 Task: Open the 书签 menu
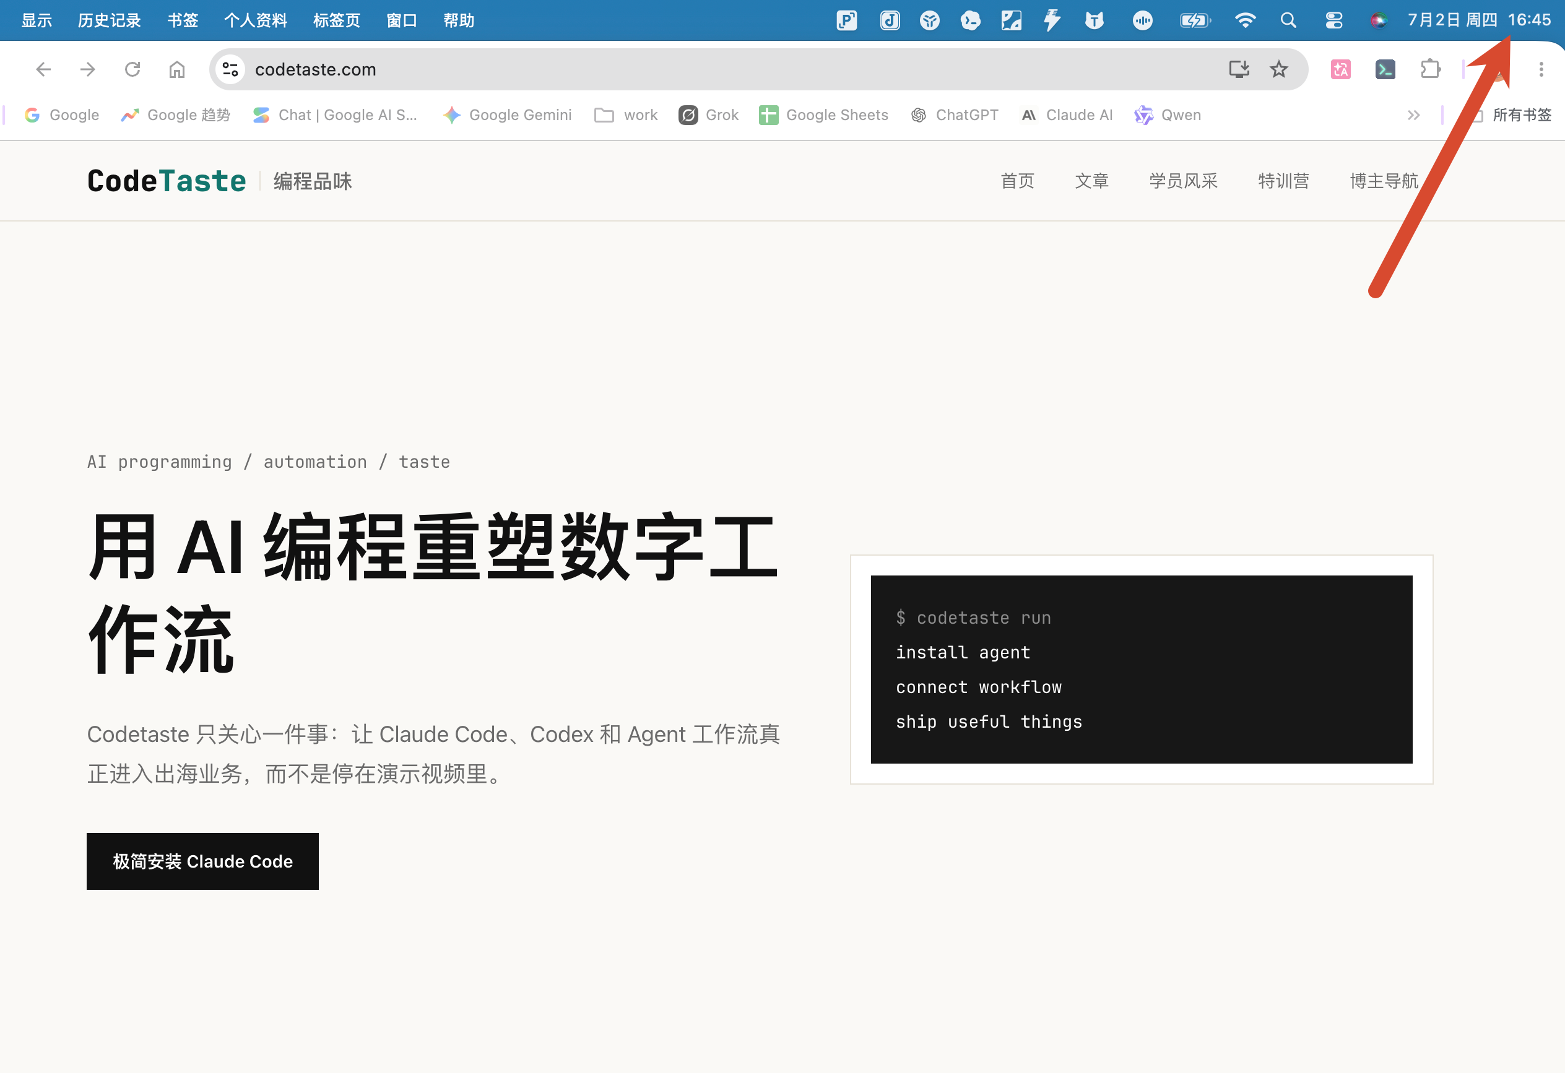[x=183, y=20]
